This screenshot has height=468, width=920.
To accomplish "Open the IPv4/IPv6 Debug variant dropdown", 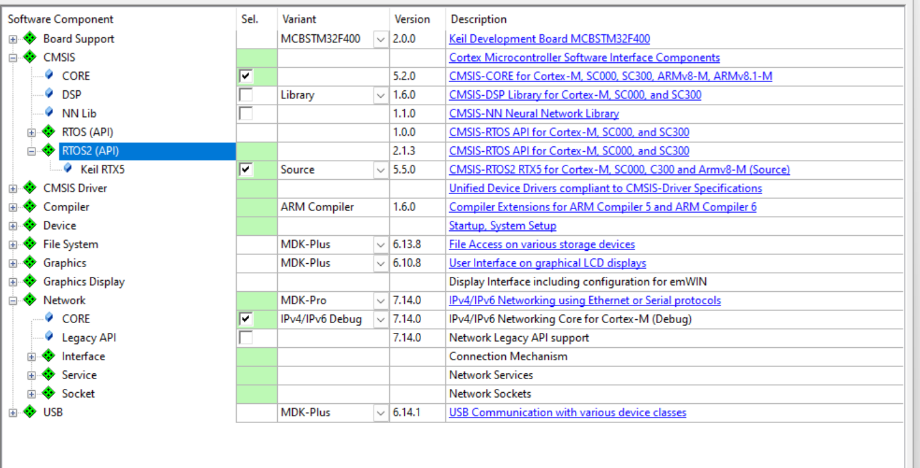I will [381, 319].
